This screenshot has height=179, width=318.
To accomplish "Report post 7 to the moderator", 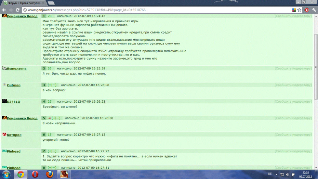I will [293, 151].
